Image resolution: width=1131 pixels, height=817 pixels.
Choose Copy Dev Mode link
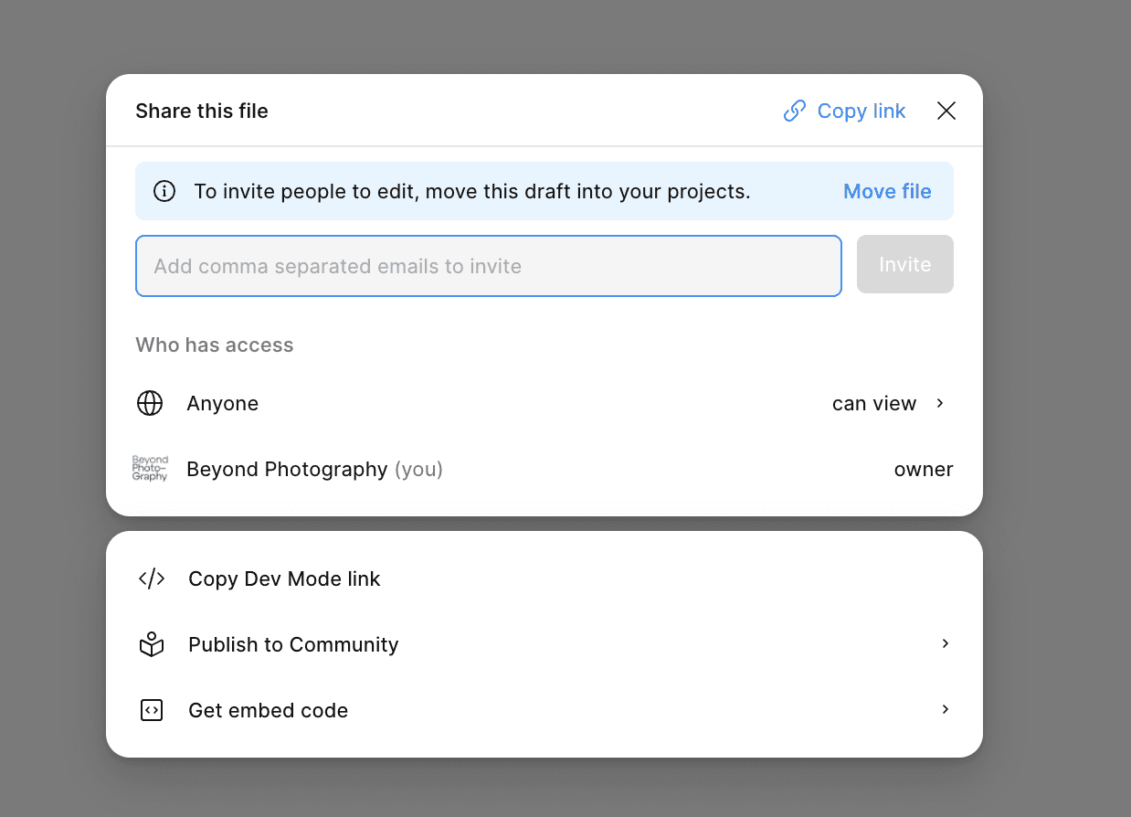coord(284,579)
